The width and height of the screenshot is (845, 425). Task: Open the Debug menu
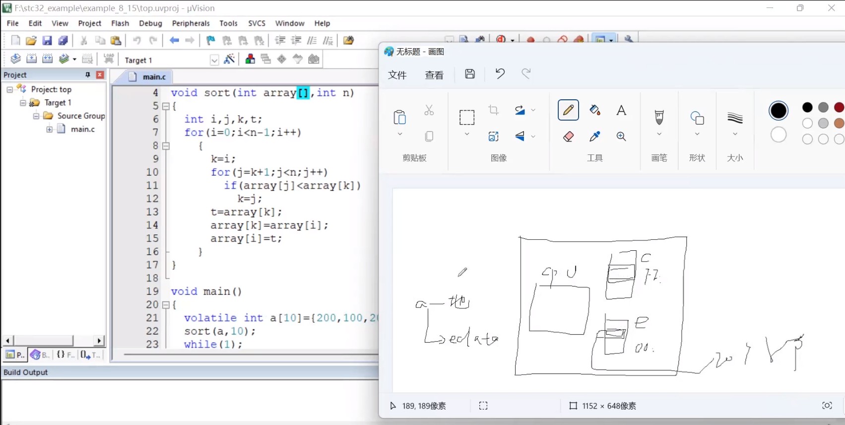coord(150,23)
